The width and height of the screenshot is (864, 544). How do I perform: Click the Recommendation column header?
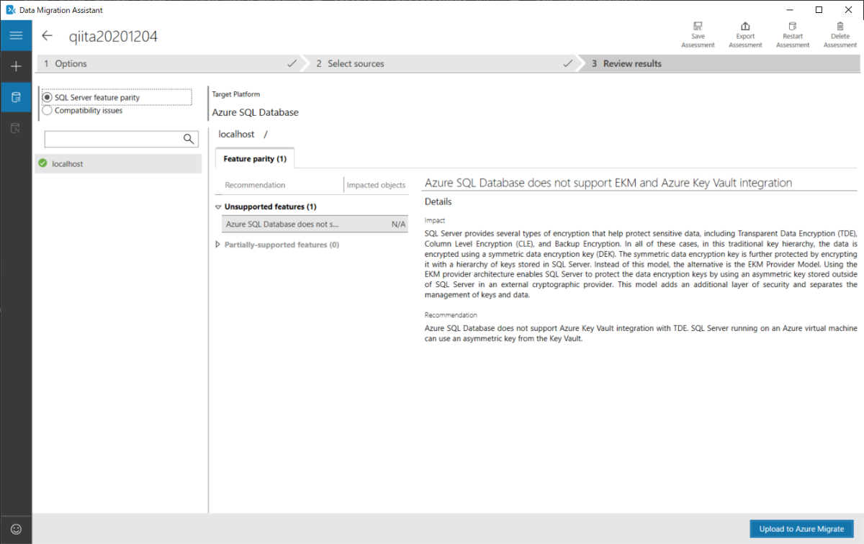[255, 185]
